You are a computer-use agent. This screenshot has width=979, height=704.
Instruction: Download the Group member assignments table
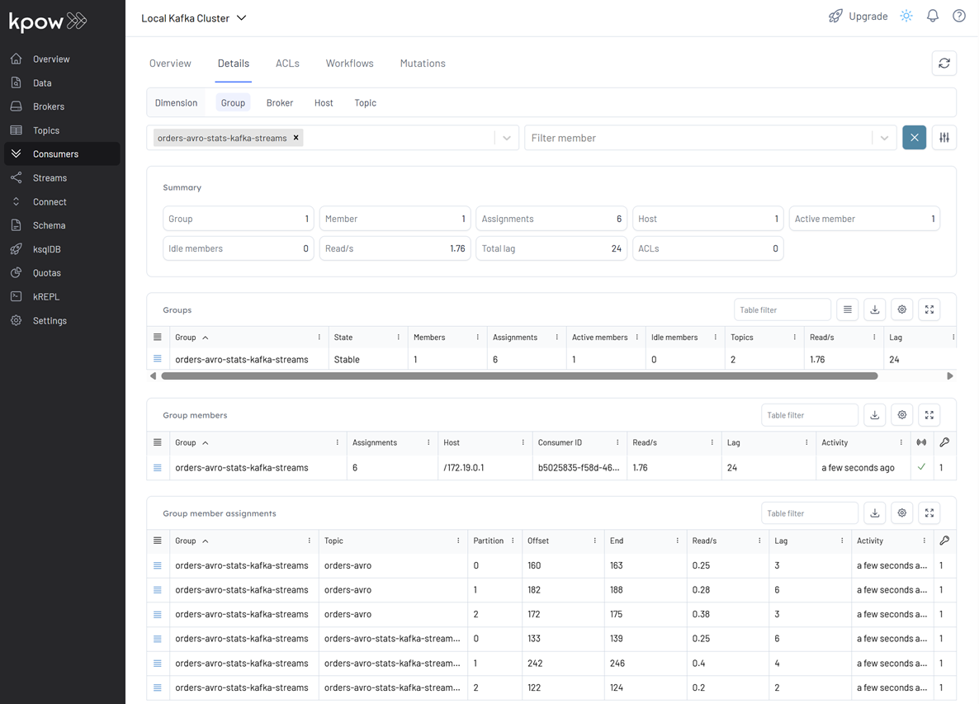point(875,513)
